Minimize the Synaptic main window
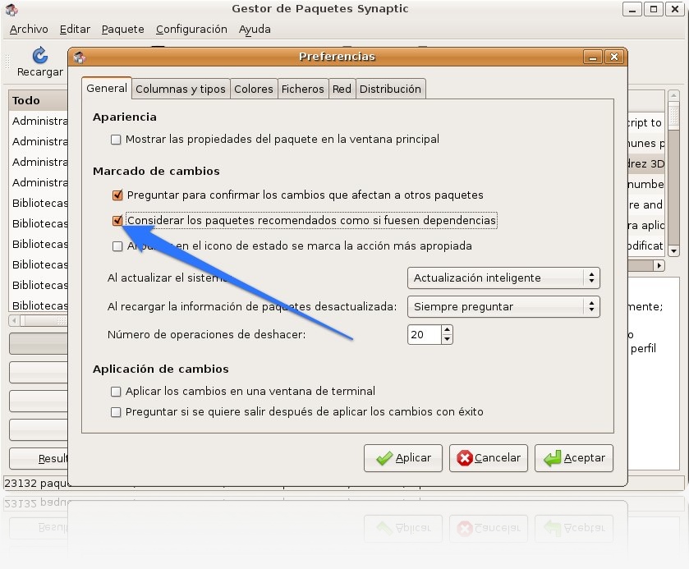 pyautogui.click(x=632, y=9)
